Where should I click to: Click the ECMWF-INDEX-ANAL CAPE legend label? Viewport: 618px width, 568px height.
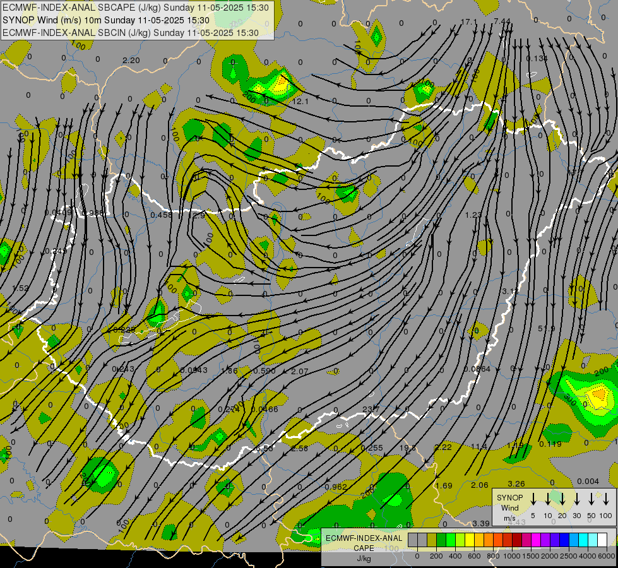[364, 543]
